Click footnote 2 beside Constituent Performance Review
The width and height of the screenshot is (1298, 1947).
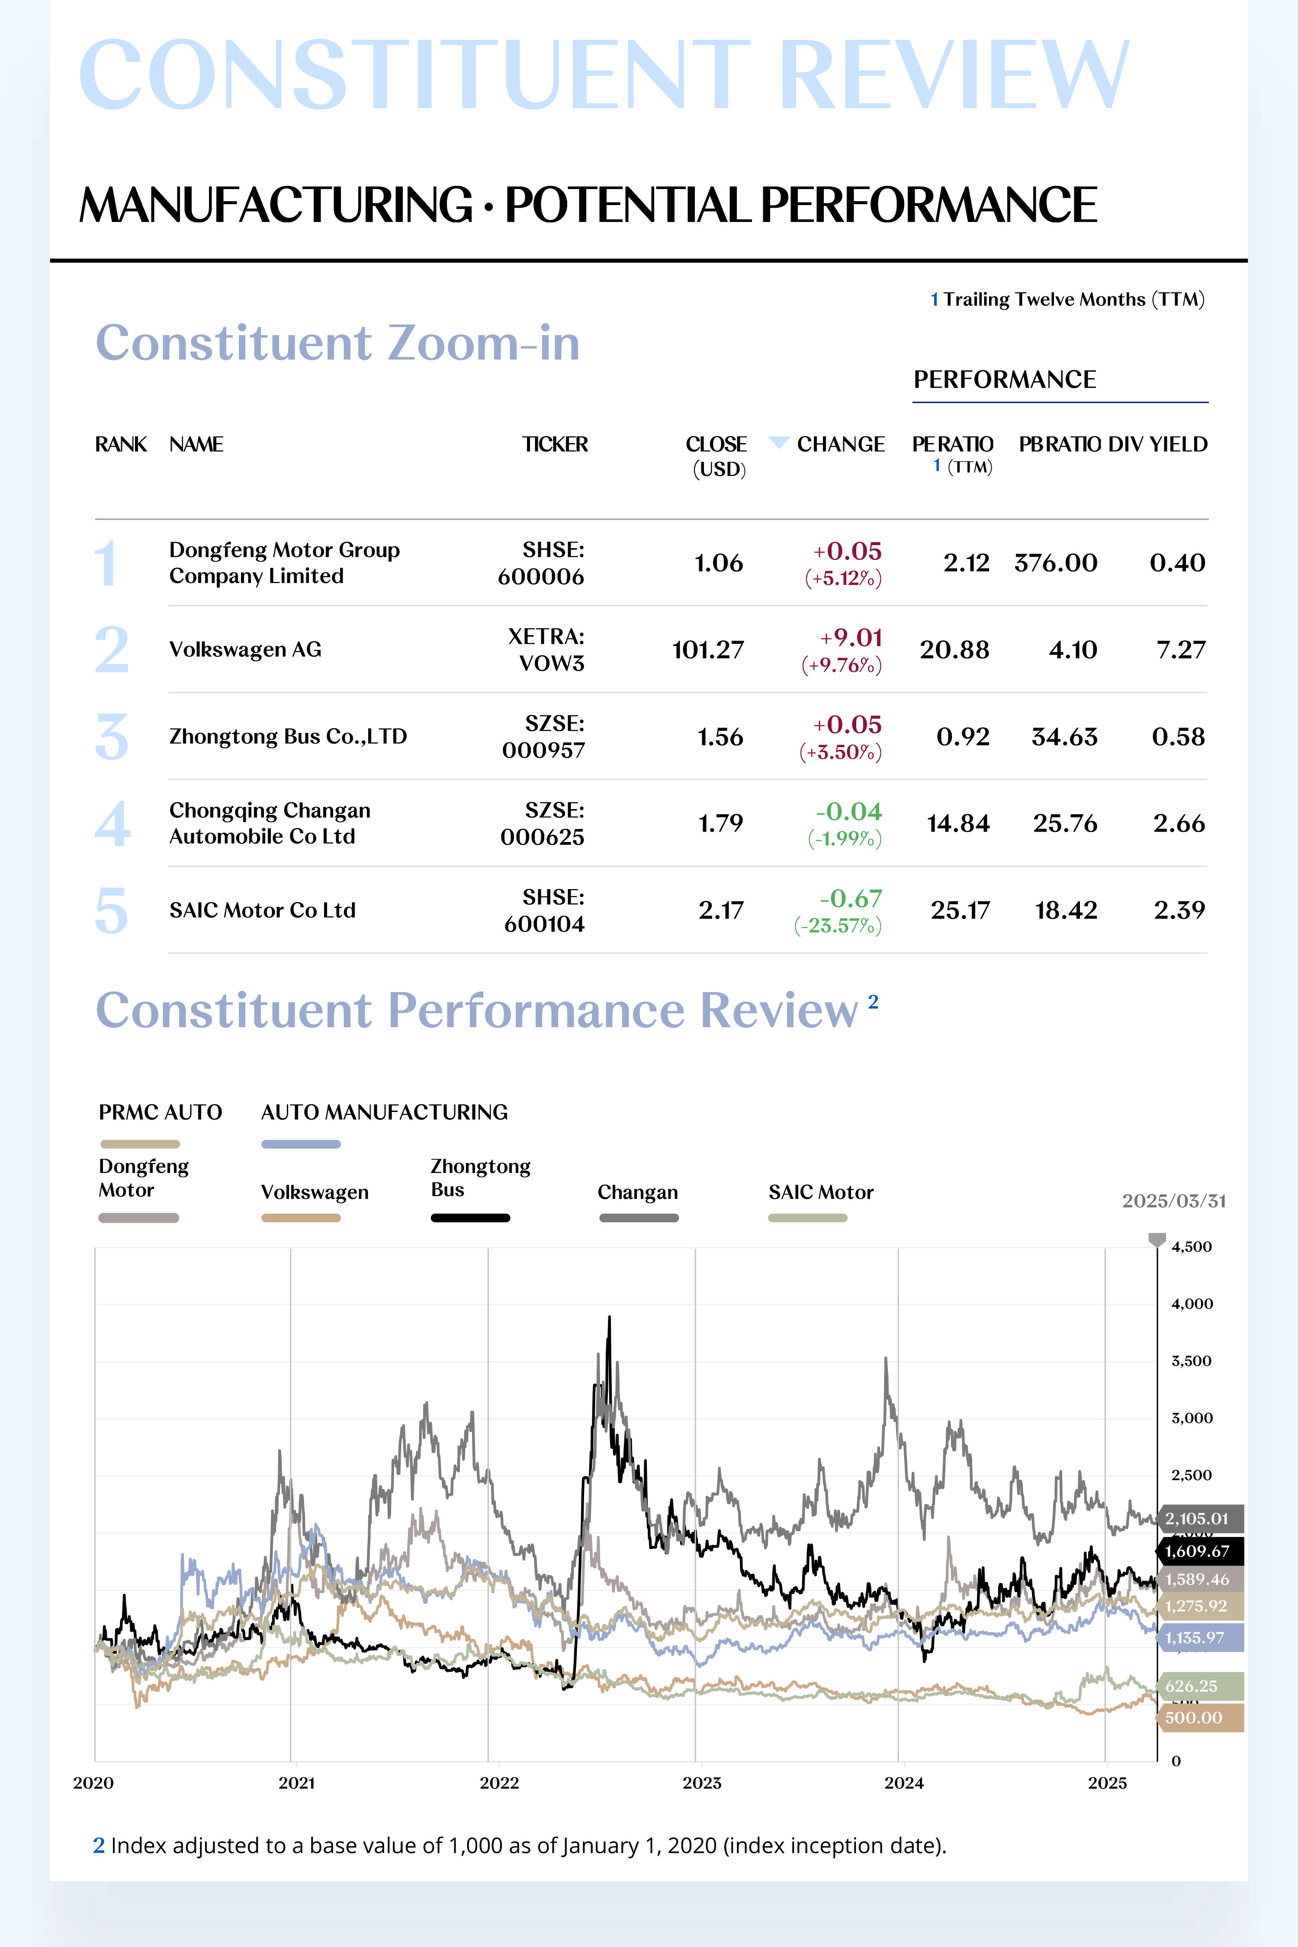(x=873, y=1002)
